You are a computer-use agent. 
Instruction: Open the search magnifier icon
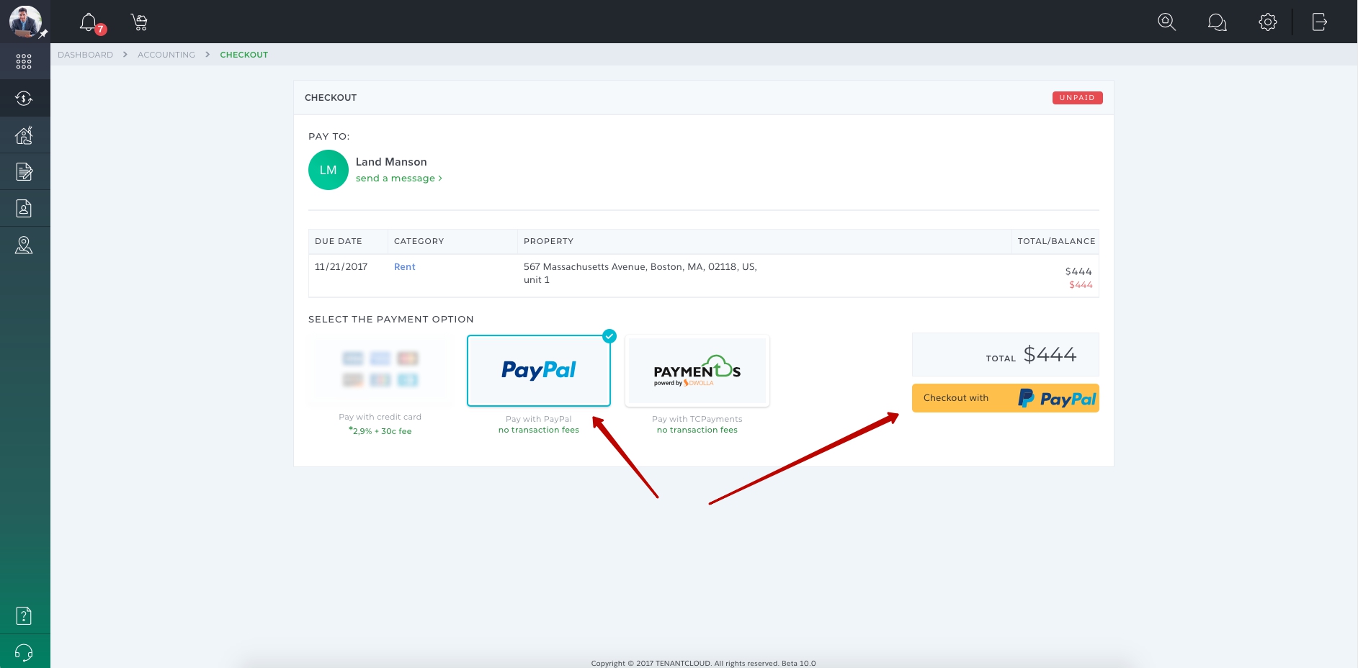1166,22
